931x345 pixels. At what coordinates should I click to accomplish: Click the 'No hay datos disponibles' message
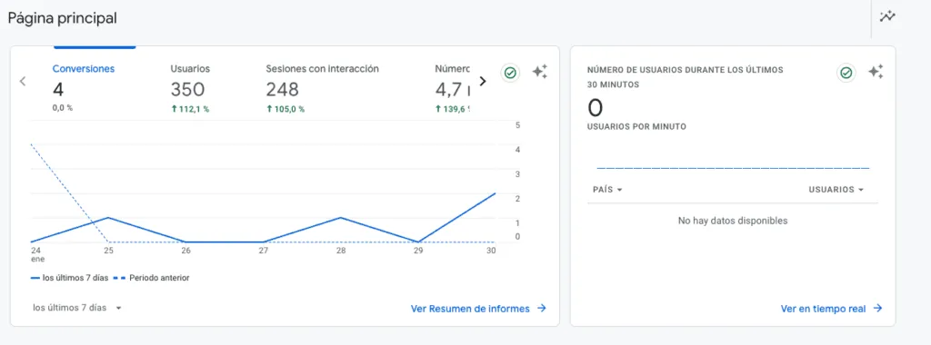pos(733,221)
